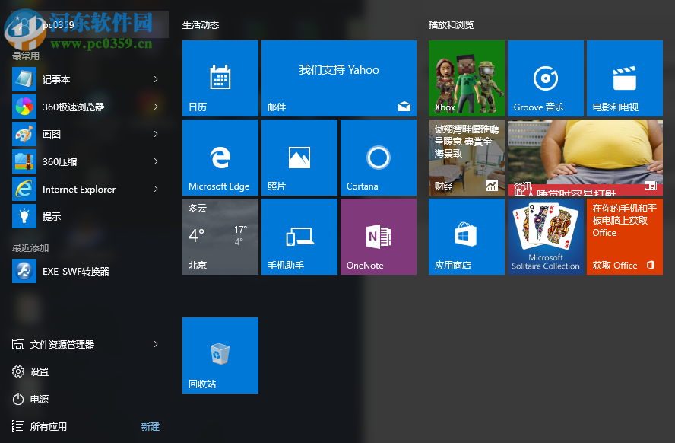Open Internet Explorer's jump list arrow

coord(157,189)
